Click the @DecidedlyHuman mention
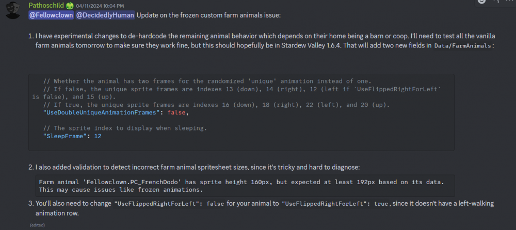 click(105, 15)
